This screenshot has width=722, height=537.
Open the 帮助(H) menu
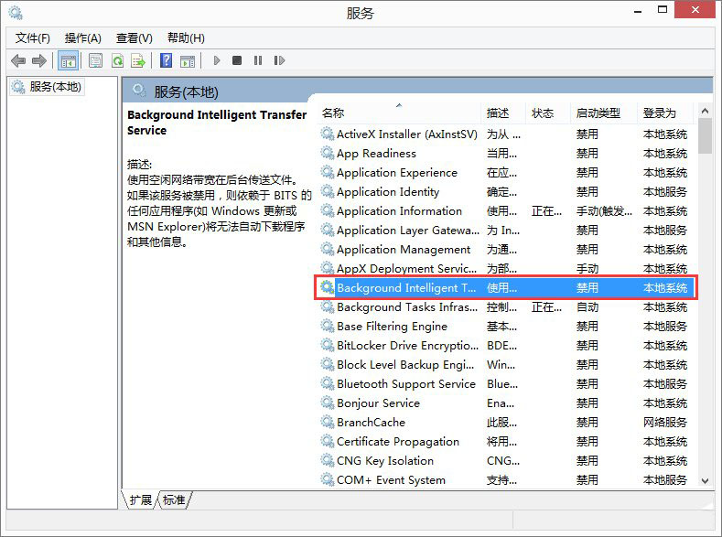pyautogui.click(x=186, y=38)
